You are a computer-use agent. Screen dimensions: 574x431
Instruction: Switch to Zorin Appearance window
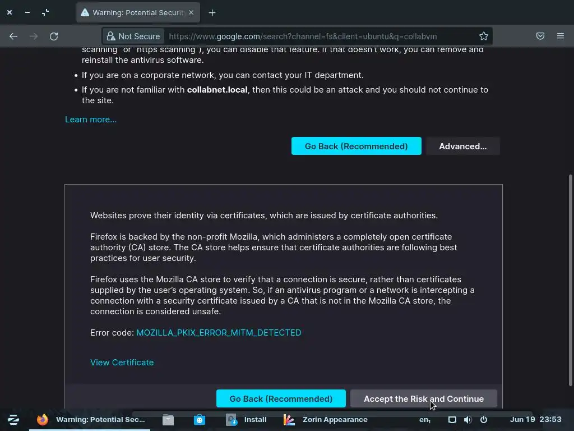[326, 420]
